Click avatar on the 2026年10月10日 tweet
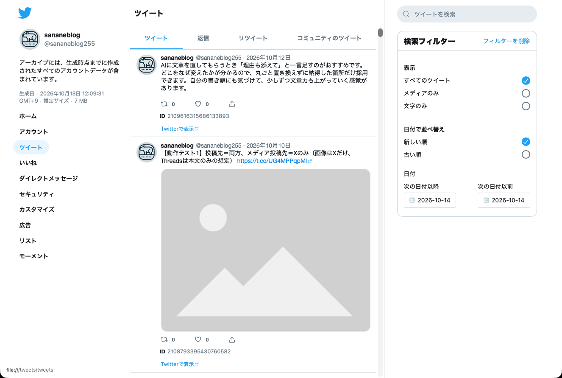 click(x=147, y=152)
